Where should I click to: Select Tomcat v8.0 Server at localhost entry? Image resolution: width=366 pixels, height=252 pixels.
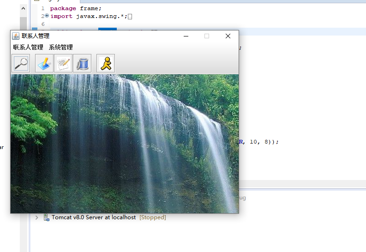pos(94,217)
